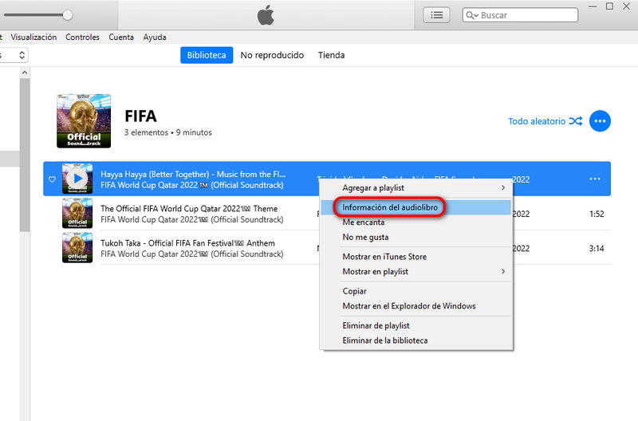Adjust the volume slider knob
This screenshot has width=638, height=421.
[x=68, y=15]
